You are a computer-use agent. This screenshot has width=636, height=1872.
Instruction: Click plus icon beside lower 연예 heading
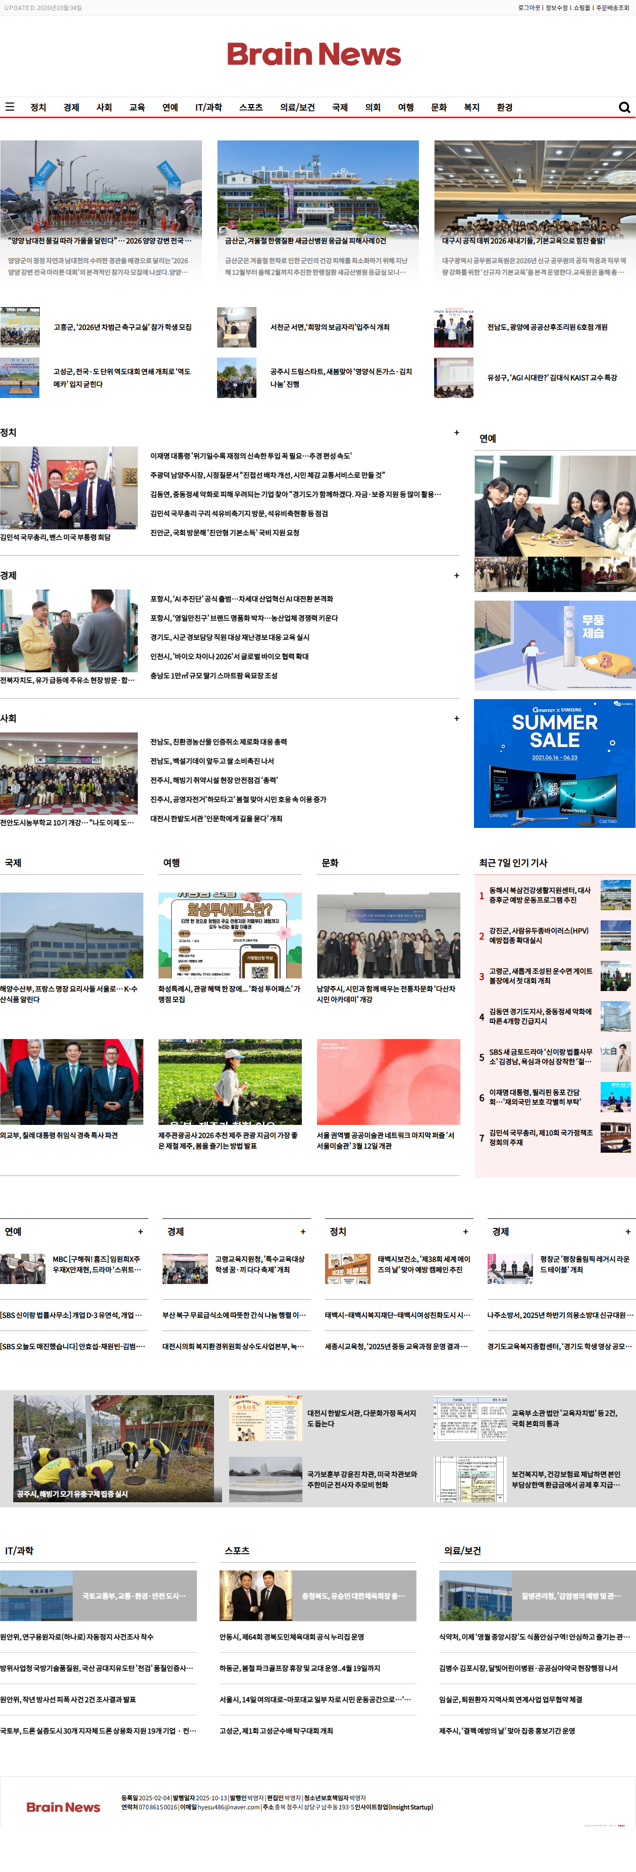(140, 1232)
